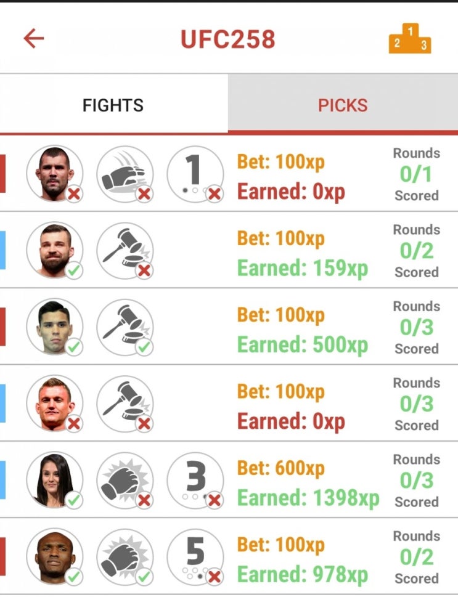The height and width of the screenshot is (597, 458).
Task: Tap the Bet: 600xp label
Action: (x=281, y=468)
